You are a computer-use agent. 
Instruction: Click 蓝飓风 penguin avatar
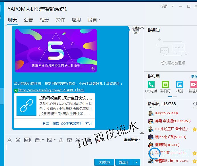point(151,145)
